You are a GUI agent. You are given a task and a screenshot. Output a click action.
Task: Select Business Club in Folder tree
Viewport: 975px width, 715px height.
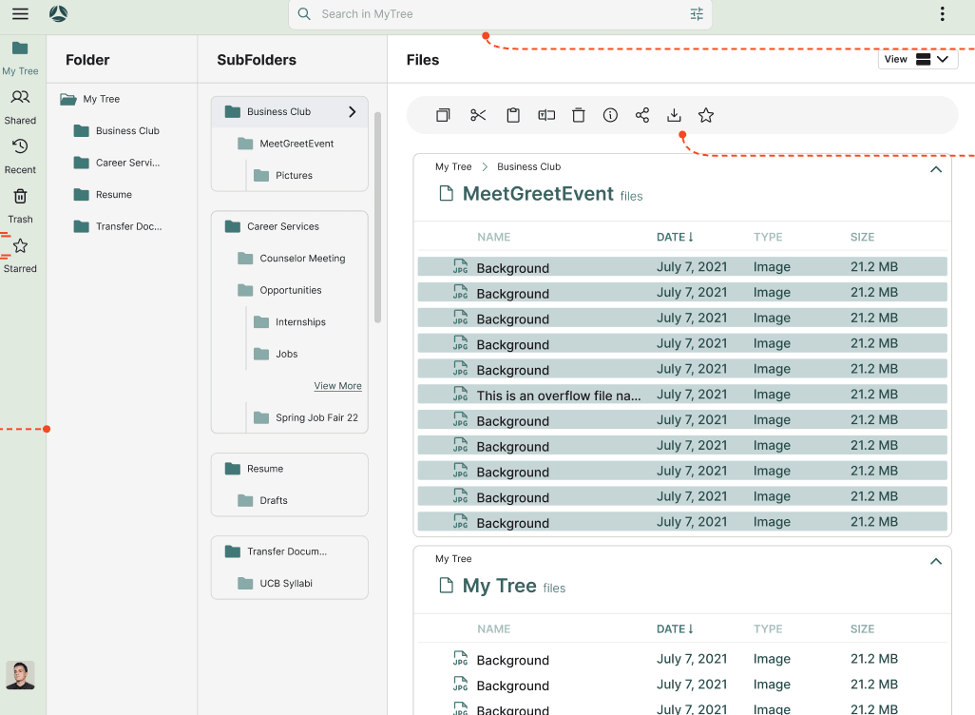[x=116, y=130]
